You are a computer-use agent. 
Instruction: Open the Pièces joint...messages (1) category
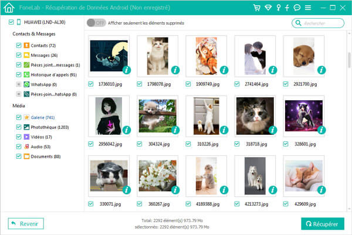[x=55, y=65]
